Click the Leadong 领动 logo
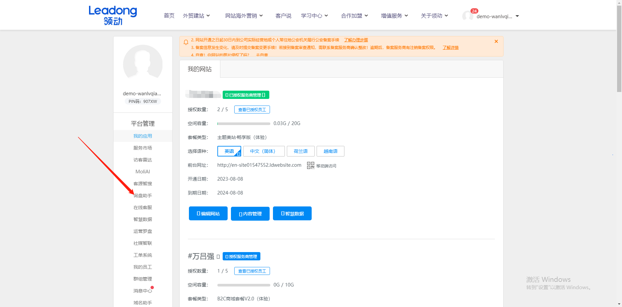The image size is (622, 307). (x=112, y=15)
